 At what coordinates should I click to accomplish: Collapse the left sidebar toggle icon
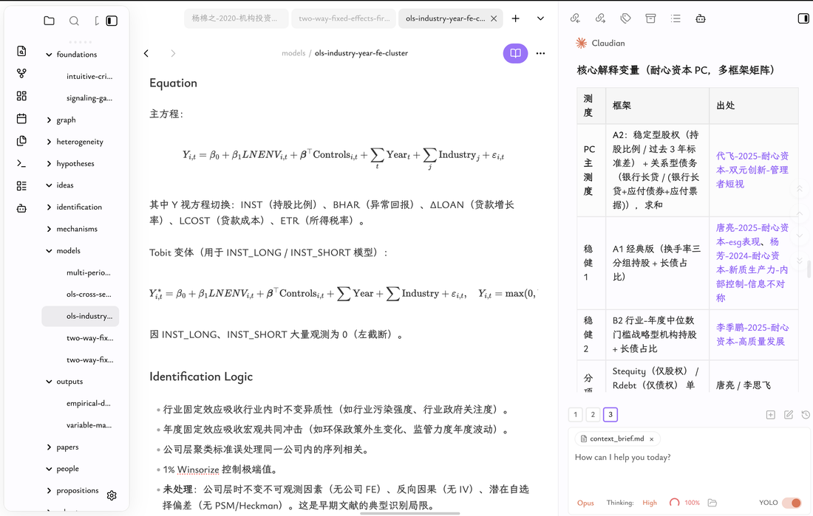pyautogui.click(x=112, y=21)
